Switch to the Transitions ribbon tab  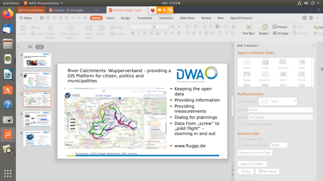pos(144,18)
